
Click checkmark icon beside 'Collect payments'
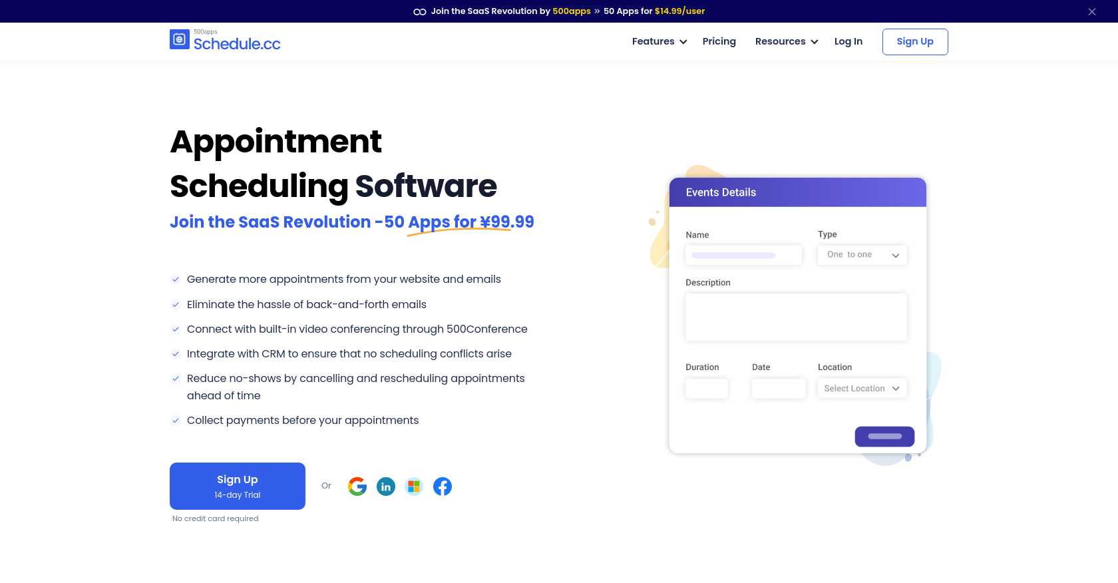tap(176, 421)
